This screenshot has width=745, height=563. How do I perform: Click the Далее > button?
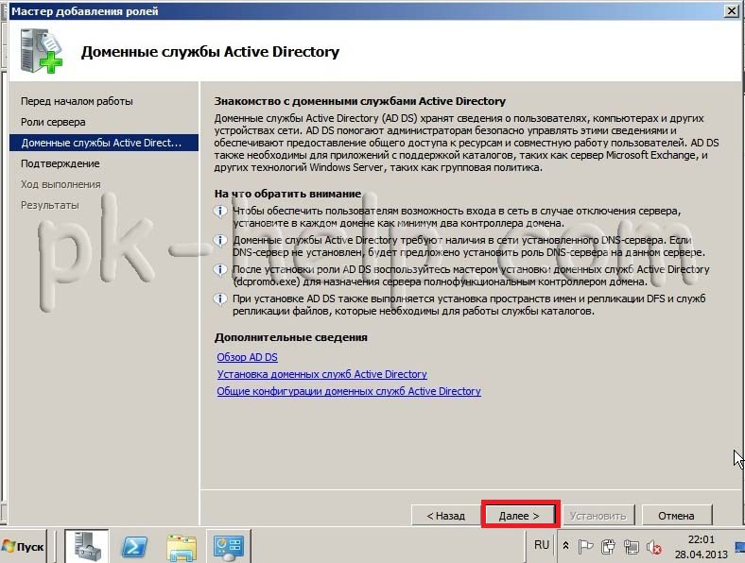(519, 516)
